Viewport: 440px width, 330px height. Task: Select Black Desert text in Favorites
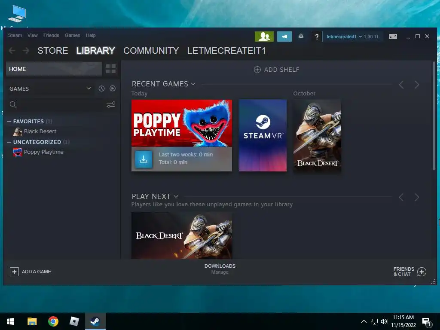(40, 131)
